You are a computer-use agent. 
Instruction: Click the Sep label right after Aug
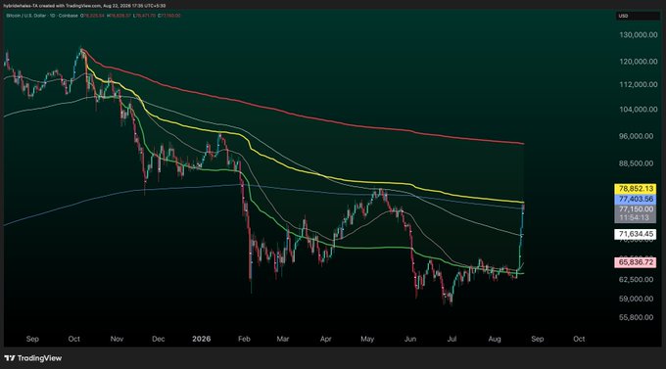tap(538, 339)
